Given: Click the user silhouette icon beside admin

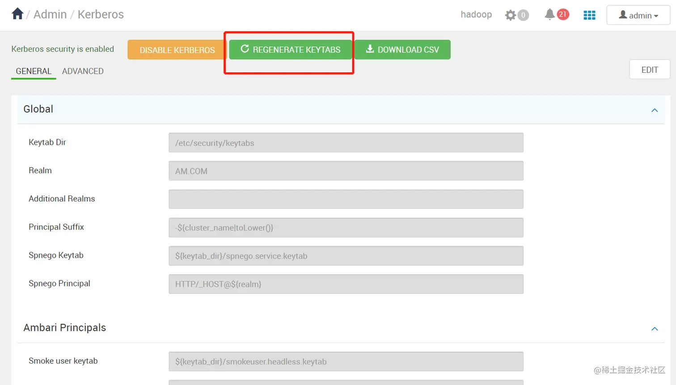Looking at the screenshot, I should point(623,15).
